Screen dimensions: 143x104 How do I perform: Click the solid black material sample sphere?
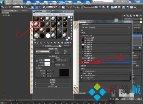coord(42,36)
